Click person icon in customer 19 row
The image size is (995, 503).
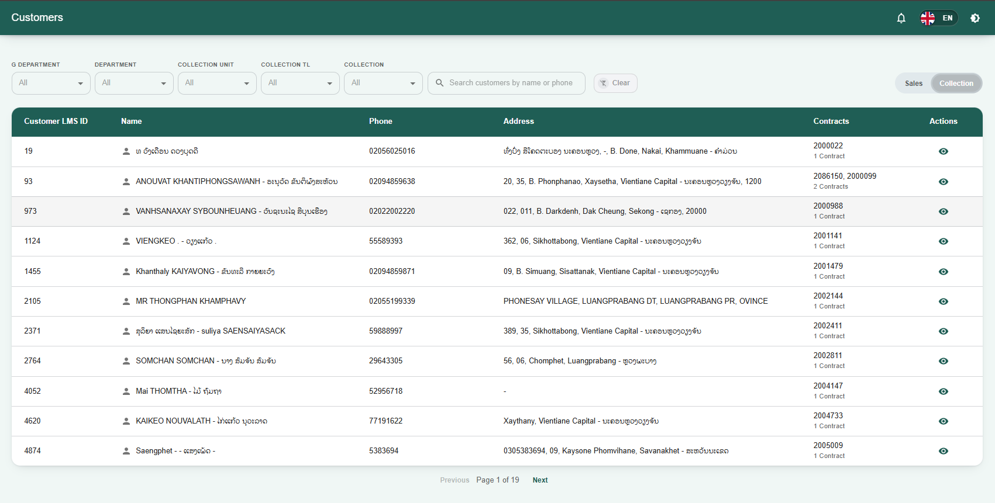126,151
